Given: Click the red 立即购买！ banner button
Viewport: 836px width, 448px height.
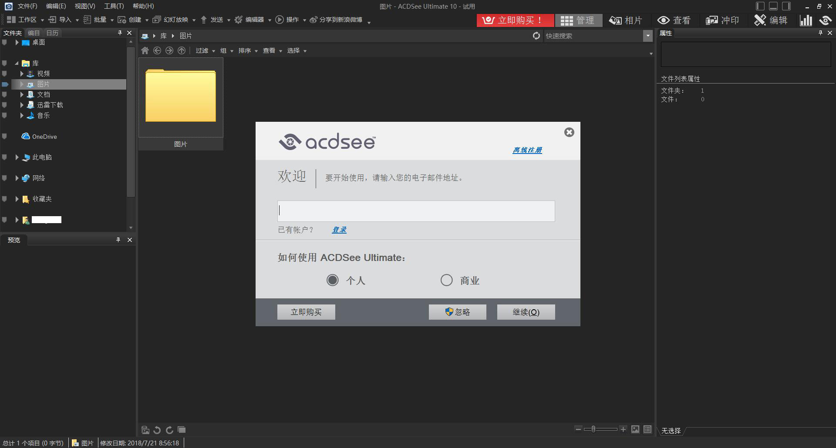Looking at the screenshot, I should coord(515,20).
